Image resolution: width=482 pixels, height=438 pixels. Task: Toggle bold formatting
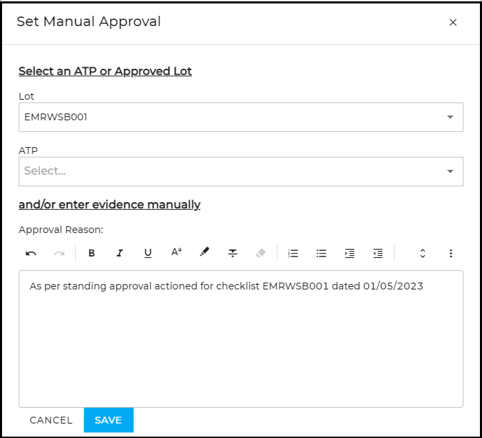(92, 253)
